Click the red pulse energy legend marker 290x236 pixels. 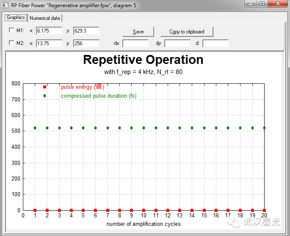[44, 87]
